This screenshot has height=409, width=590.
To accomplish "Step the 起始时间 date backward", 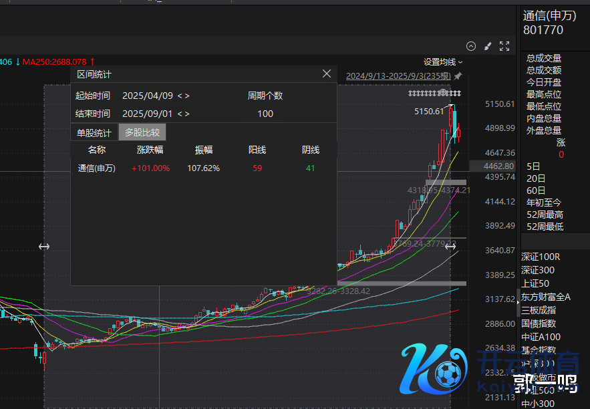I will click(x=179, y=96).
